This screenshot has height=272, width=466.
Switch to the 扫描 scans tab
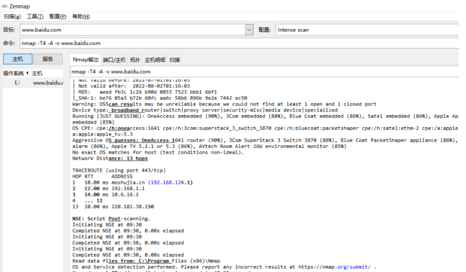click(175, 60)
